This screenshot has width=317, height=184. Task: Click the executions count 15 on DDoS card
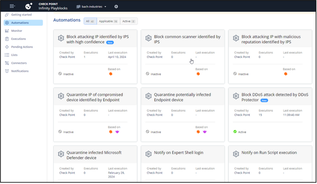pos(260,115)
